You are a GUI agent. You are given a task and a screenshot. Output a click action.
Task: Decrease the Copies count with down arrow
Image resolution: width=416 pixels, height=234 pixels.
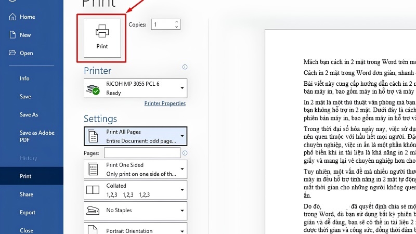(176, 27)
